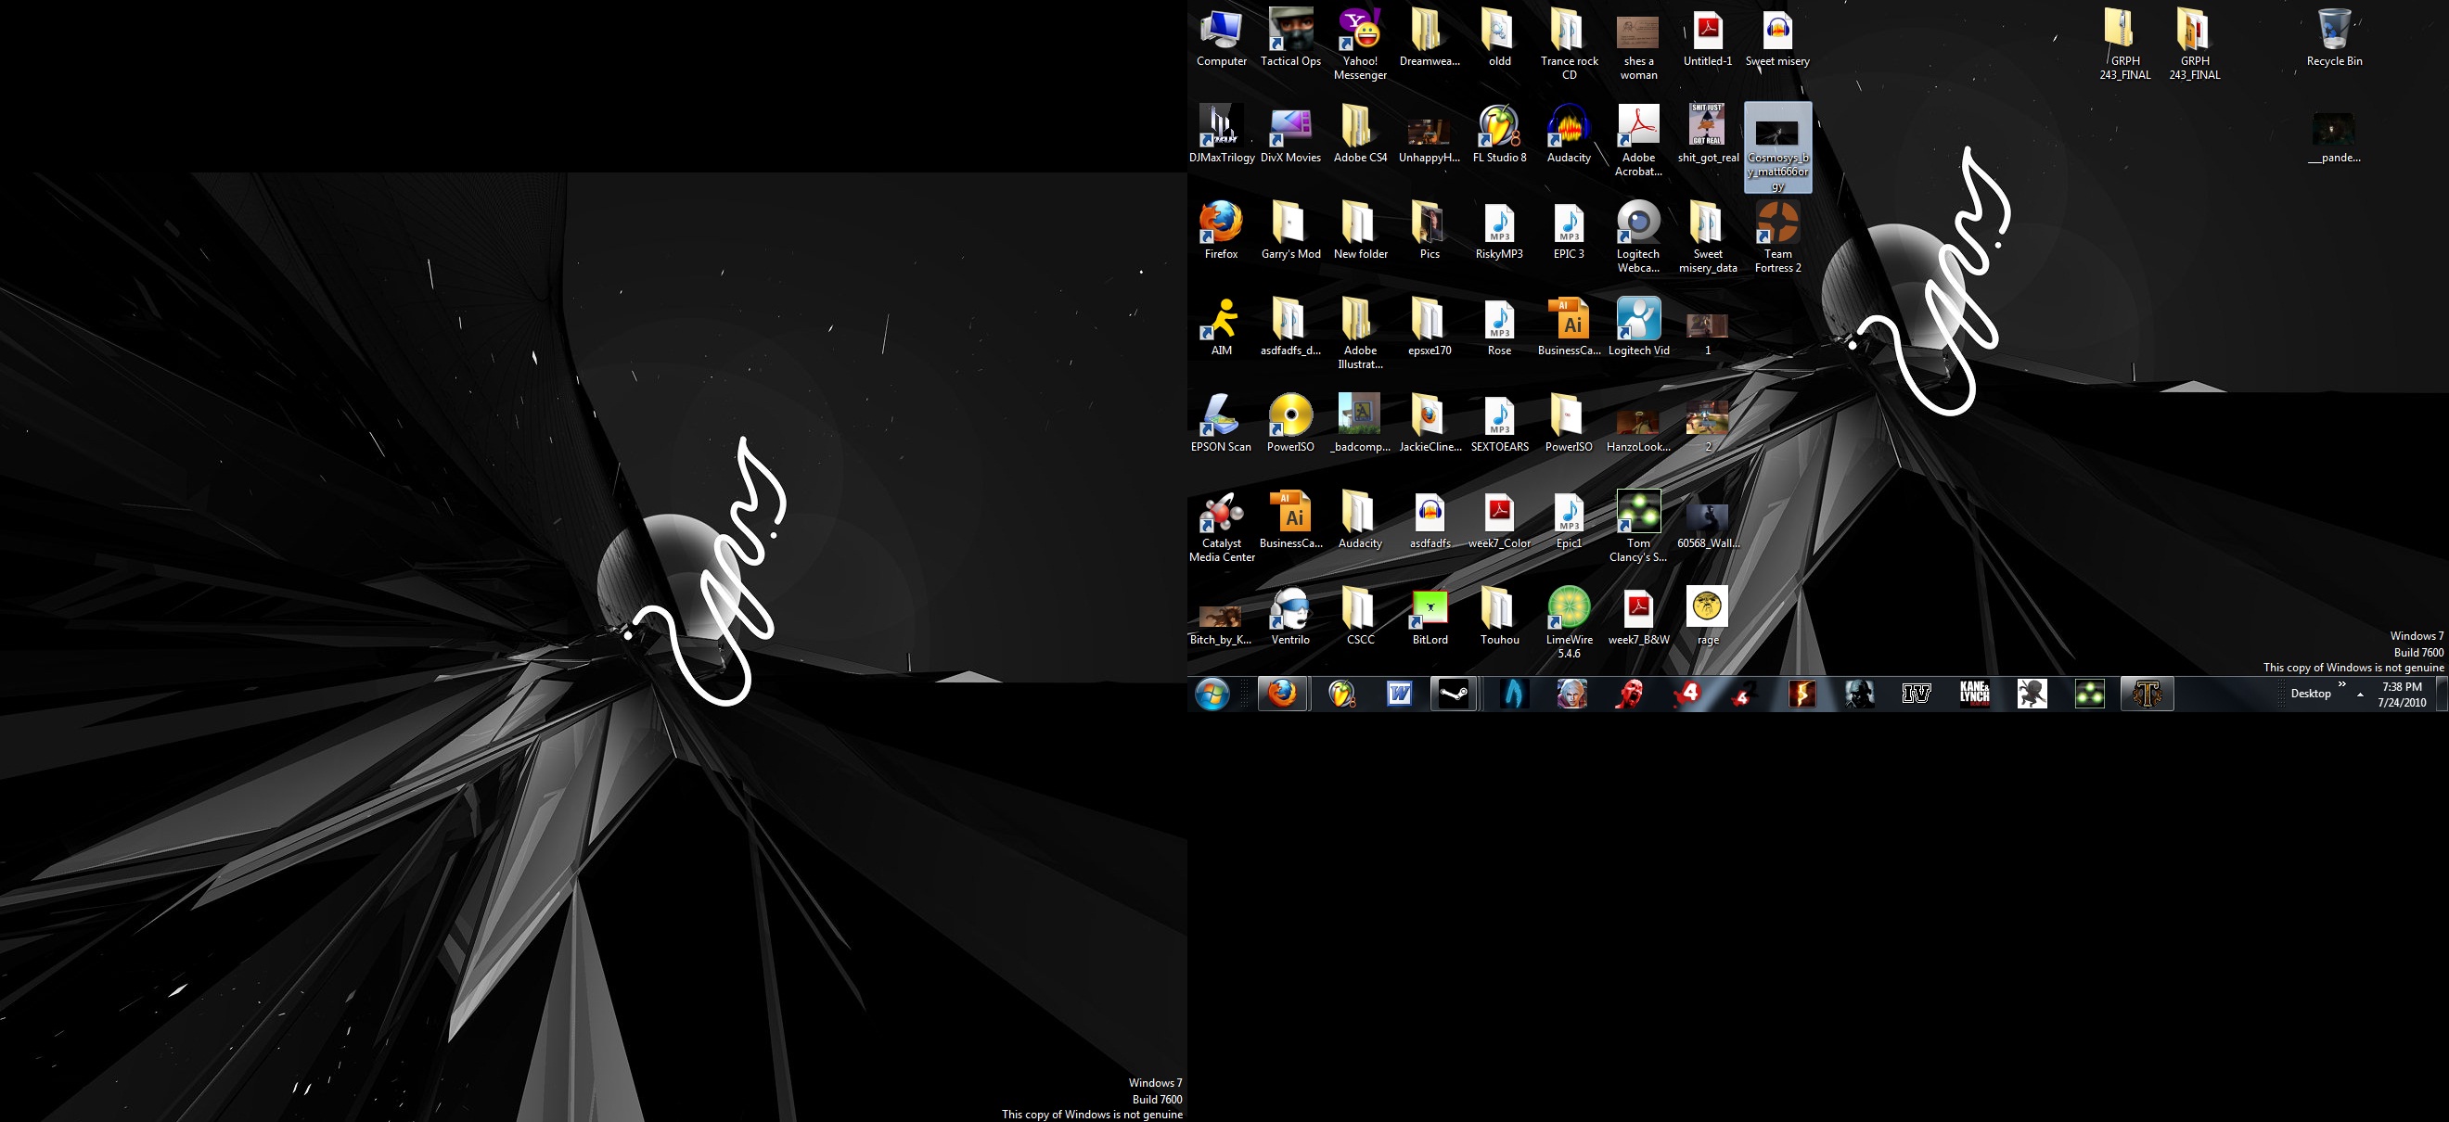The width and height of the screenshot is (2449, 1122).
Task: Open the Yahoo! Messenger desktop shortcut
Action: [1360, 32]
